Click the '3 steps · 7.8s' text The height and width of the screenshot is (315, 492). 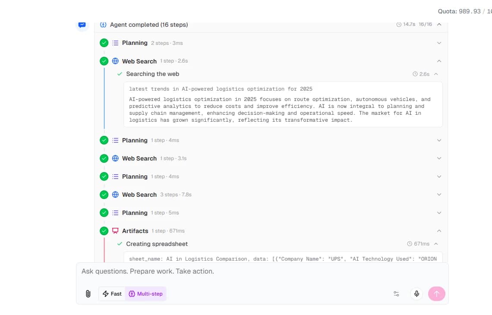[x=176, y=195]
